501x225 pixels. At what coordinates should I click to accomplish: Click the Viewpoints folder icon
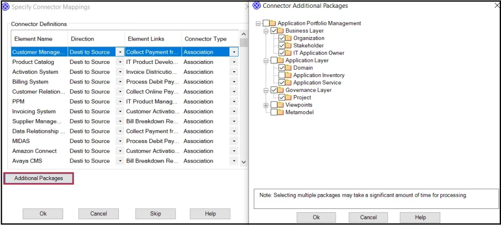pyautogui.click(x=280, y=105)
